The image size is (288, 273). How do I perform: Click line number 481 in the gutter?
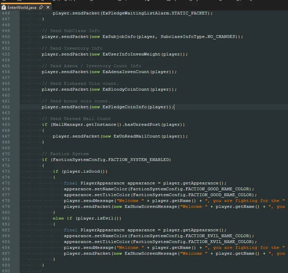tap(6, 218)
